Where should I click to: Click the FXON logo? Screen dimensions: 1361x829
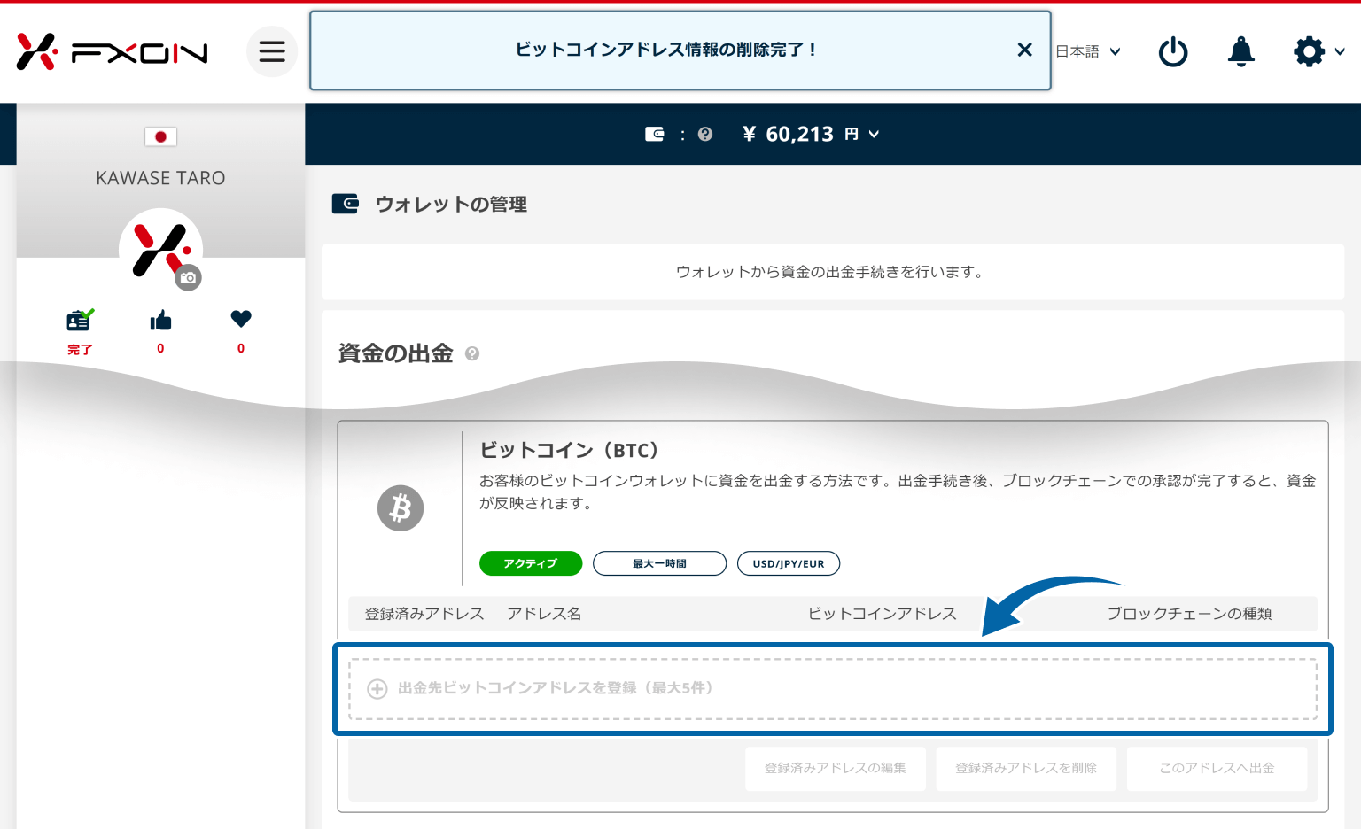pos(112,52)
